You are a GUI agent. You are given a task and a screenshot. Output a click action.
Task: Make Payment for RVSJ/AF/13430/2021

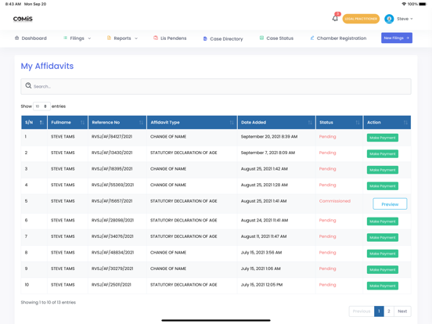click(383, 153)
